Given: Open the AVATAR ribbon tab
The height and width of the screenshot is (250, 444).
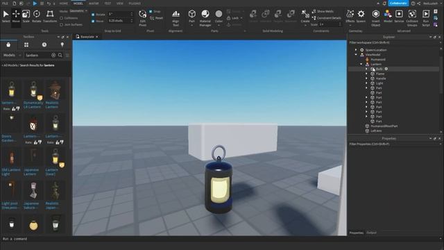Looking at the screenshot, I should 94,3.
